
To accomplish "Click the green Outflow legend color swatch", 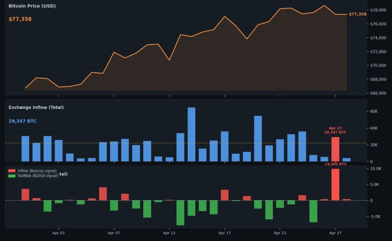I will [12, 176].
